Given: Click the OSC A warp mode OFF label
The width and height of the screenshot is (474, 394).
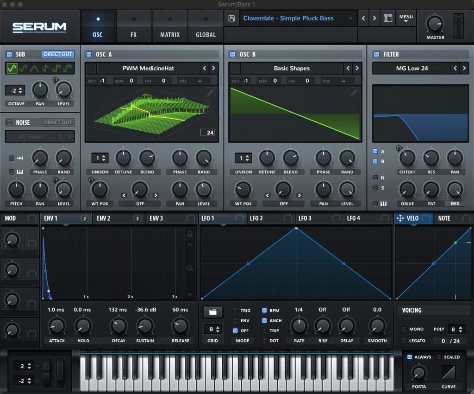Looking at the screenshot, I should 140,203.
